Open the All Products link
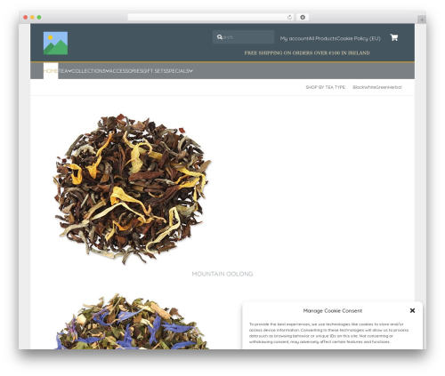445x376 pixels. tap(323, 38)
